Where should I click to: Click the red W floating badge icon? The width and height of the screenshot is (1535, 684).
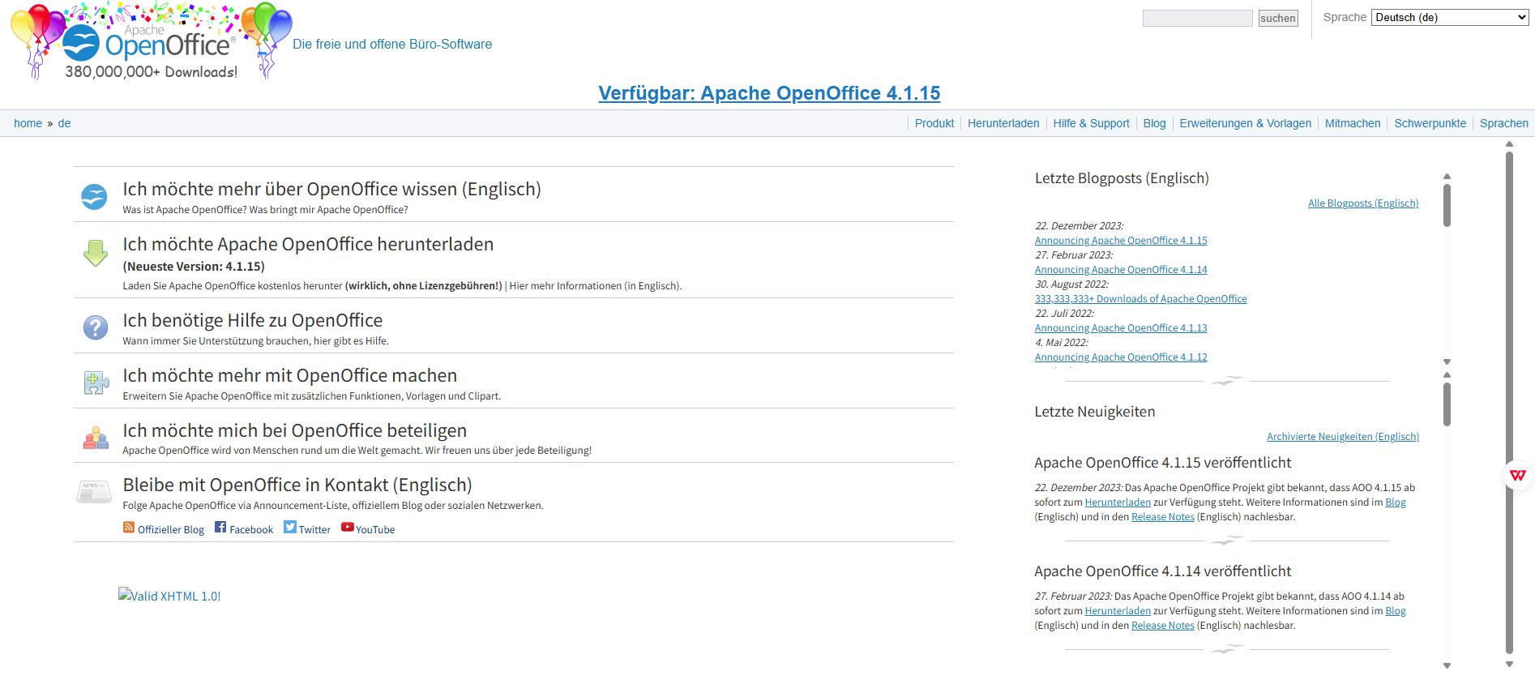(1518, 475)
